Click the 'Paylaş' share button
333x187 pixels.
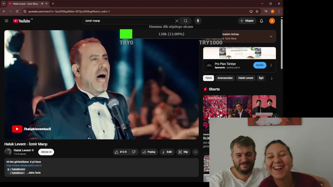149,152
